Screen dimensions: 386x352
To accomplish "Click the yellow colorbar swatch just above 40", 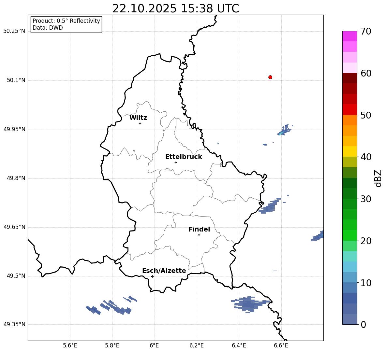I will point(349,151).
